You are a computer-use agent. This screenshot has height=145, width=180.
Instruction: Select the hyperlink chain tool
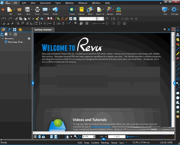[x=58, y=19]
